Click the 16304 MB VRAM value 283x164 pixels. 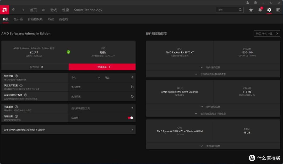[247, 52]
